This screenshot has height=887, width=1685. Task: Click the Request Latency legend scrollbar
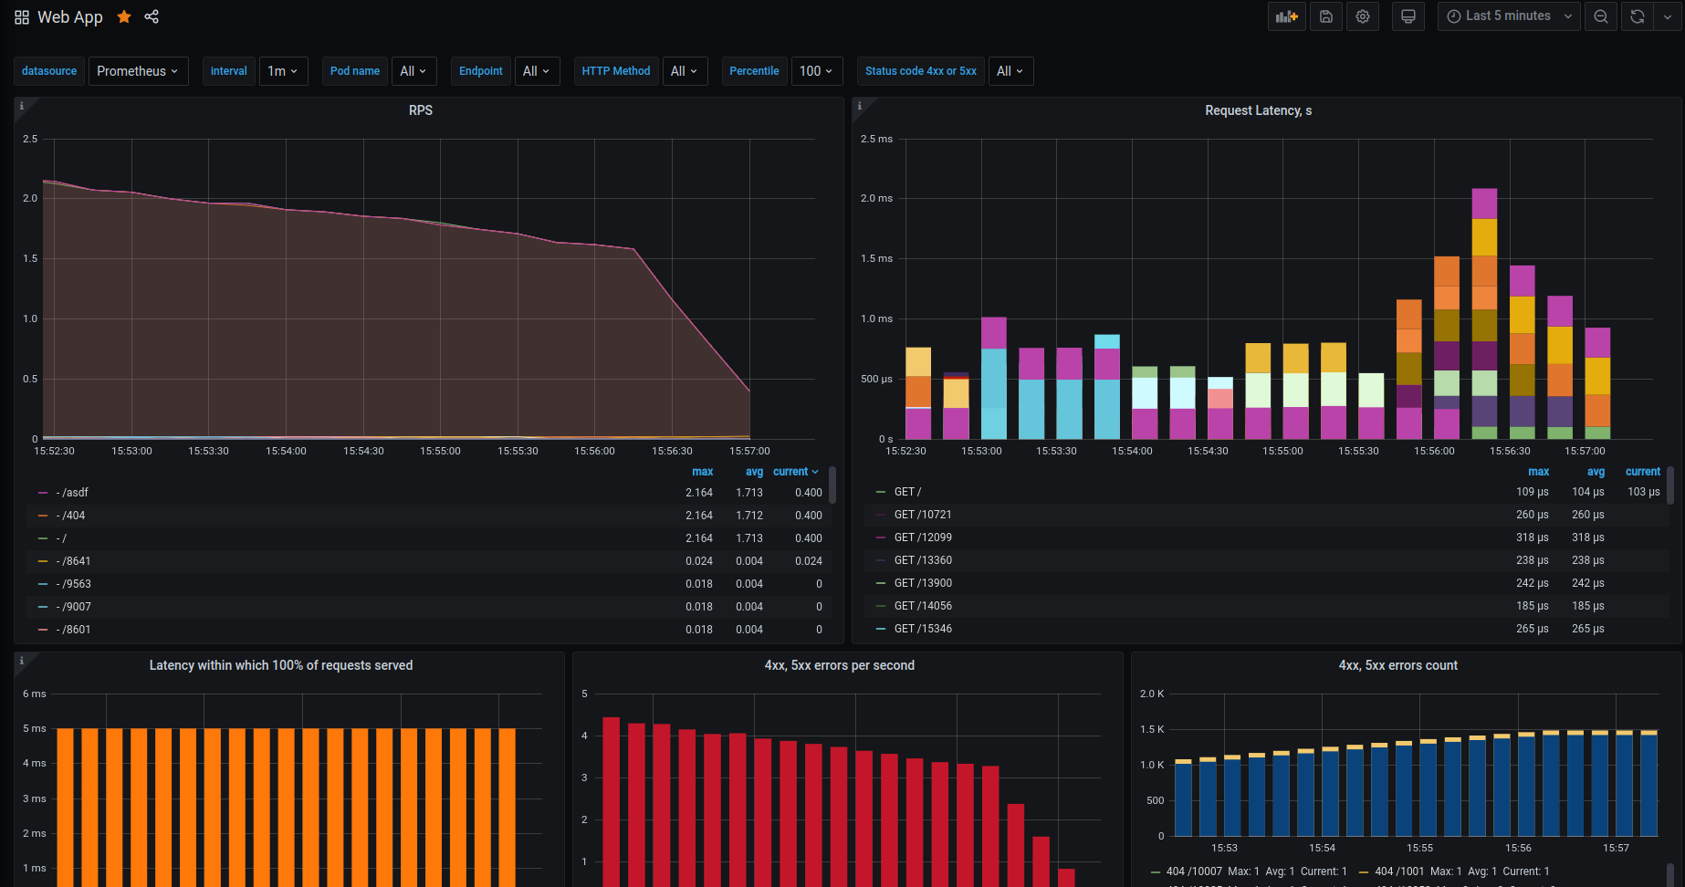tap(1670, 485)
